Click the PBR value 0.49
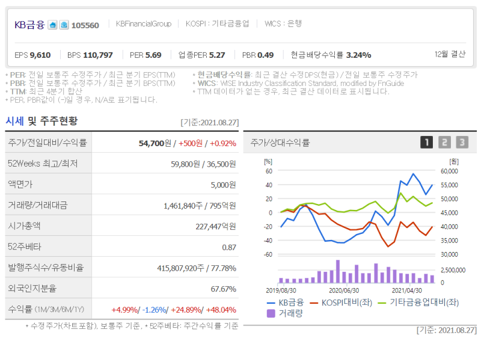The image size is (481, 338). 266,55
